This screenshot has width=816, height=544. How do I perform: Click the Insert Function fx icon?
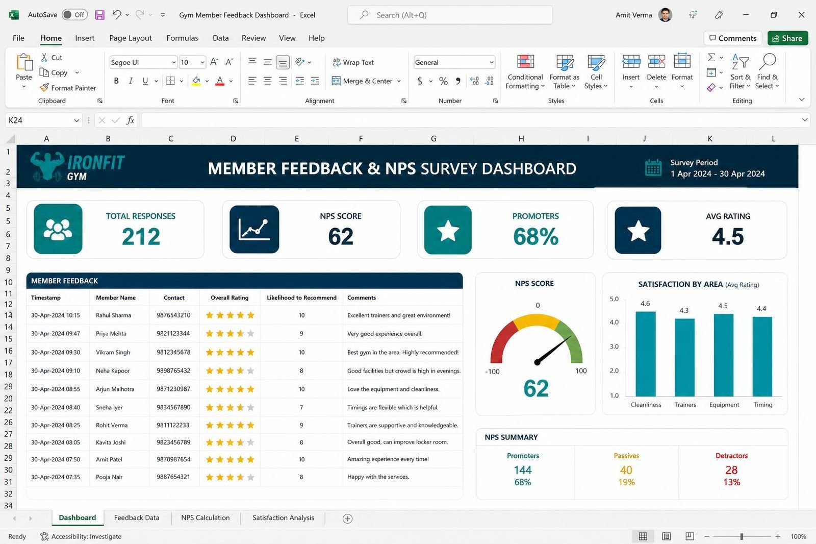point(131,120)
